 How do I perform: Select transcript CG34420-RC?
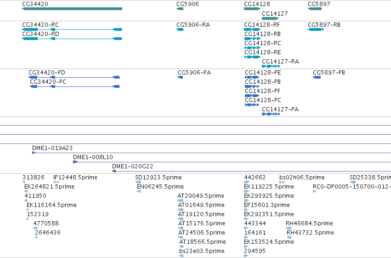point(40,25)
